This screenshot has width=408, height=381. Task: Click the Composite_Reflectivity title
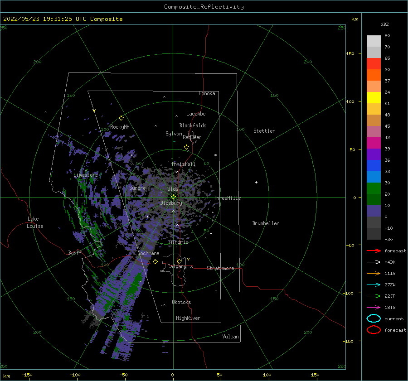point(204,7)
